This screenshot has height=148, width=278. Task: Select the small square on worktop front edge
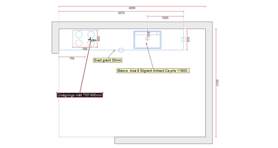click(121, 50)
